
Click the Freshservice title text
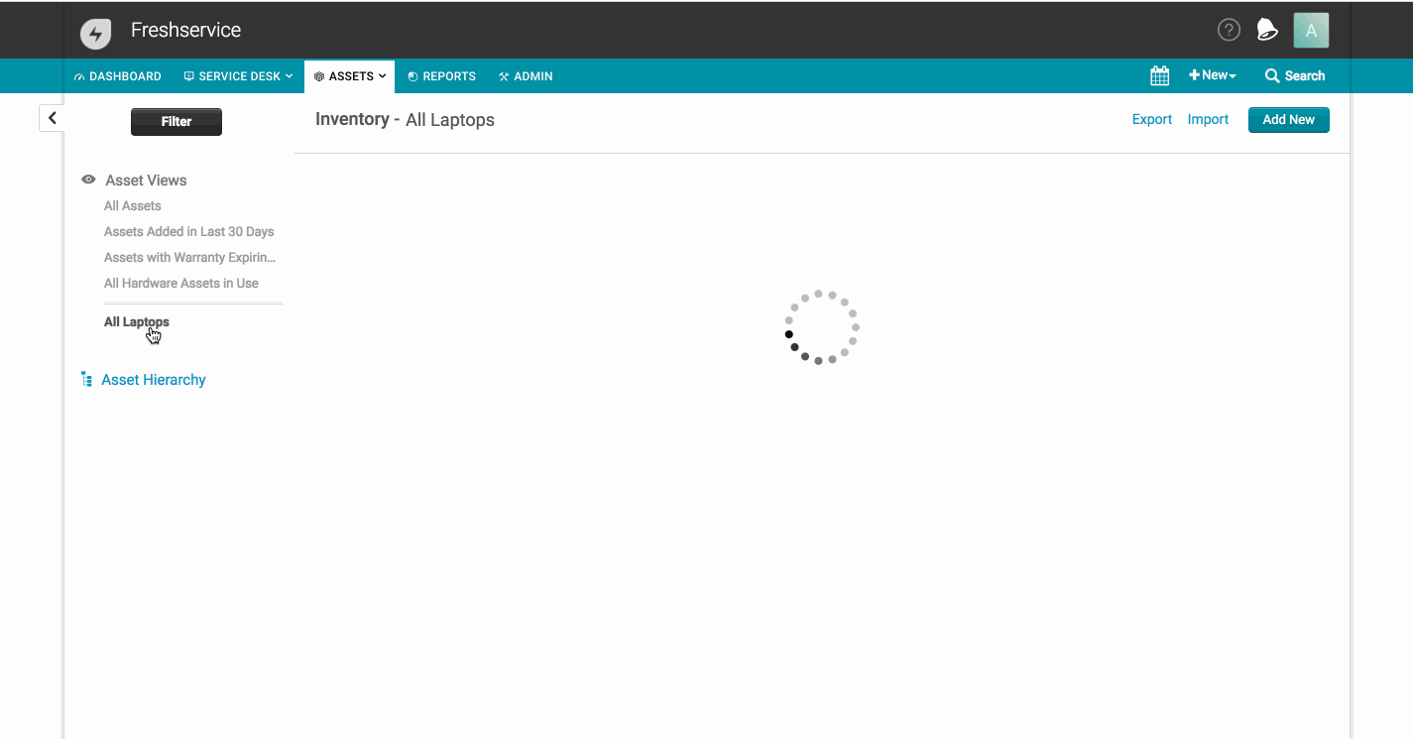185,31
